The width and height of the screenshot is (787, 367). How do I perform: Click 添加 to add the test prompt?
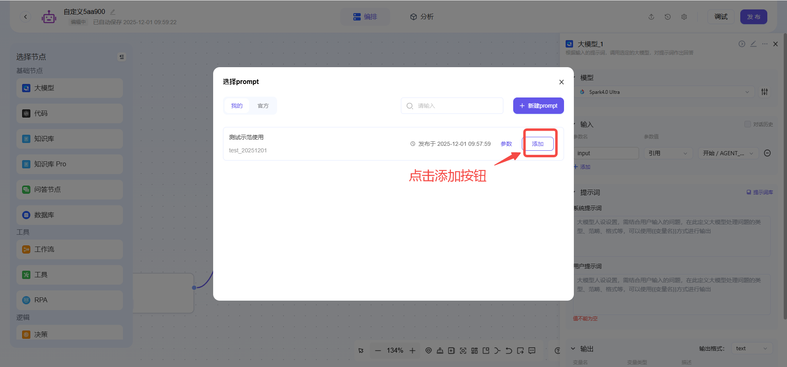(x=538, y=144)
